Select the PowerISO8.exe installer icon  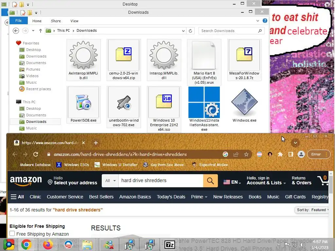coord(83,102)
